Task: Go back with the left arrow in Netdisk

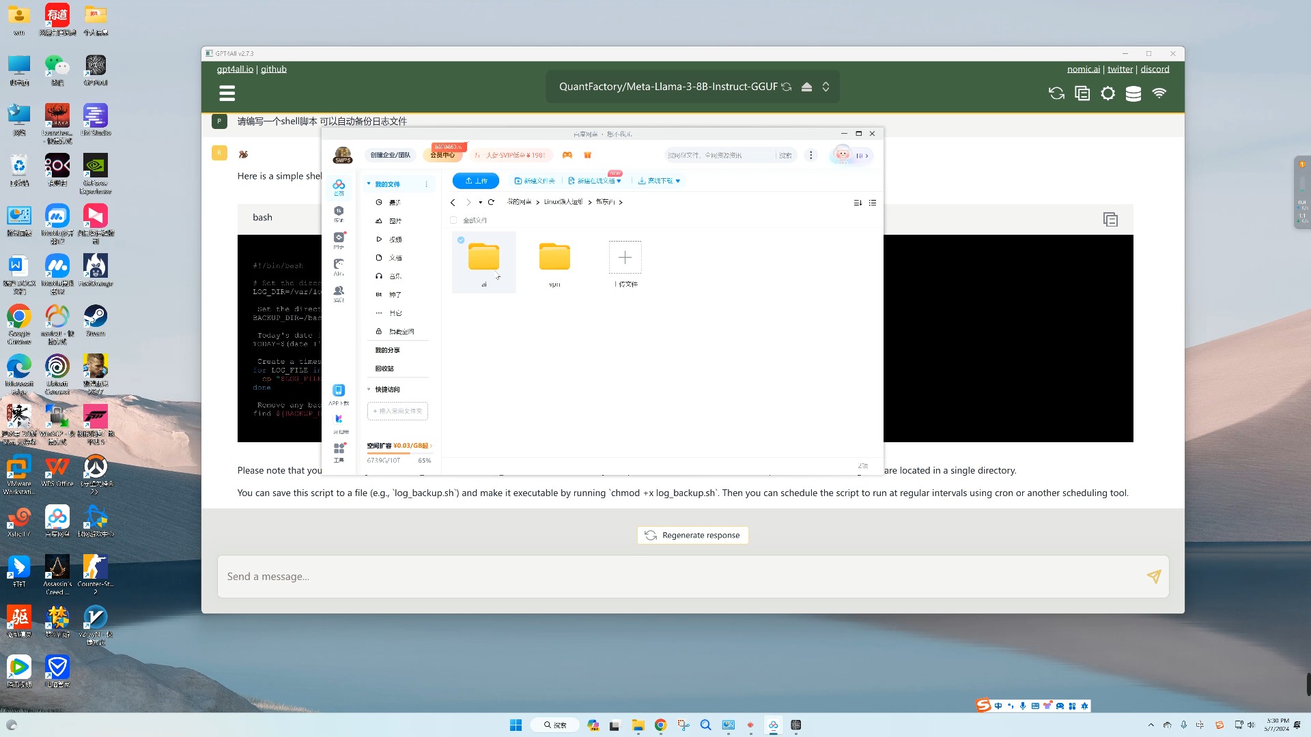Action: (453, 203)
